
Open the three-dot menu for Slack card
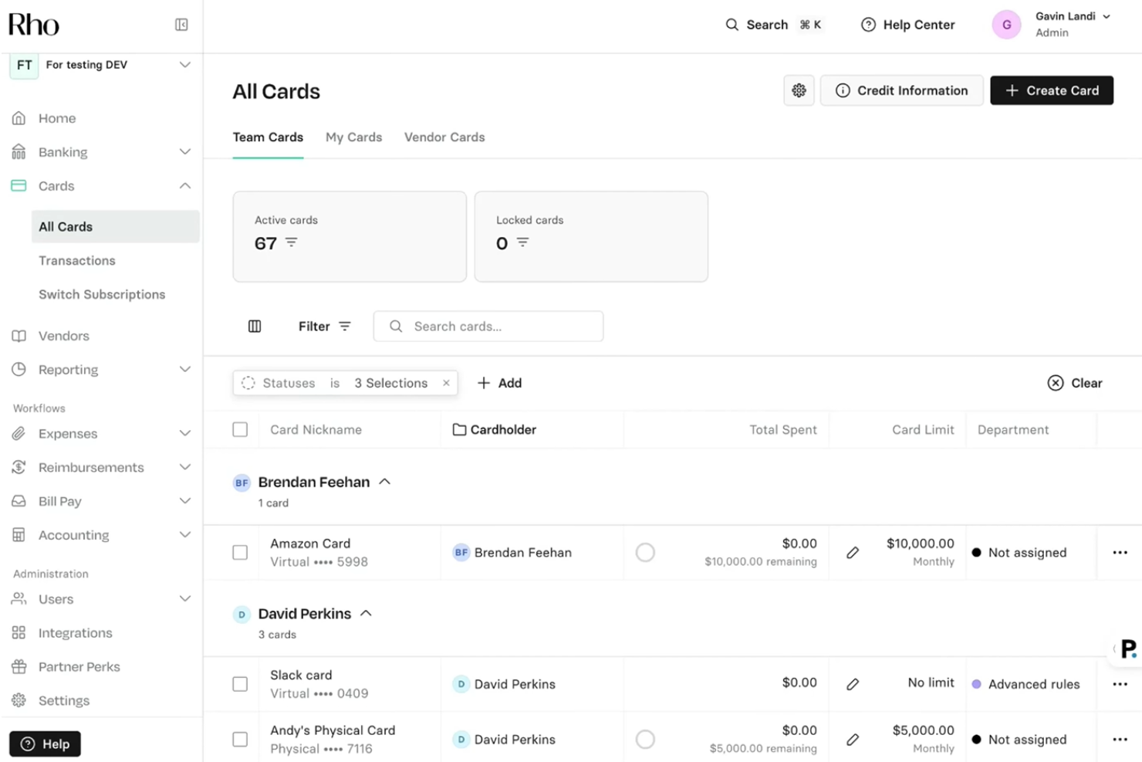[x=1120, y=684]
